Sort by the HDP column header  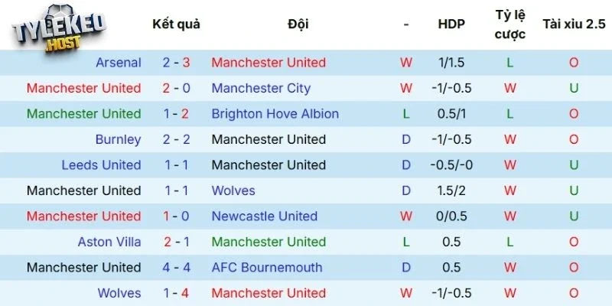point(451,24)
